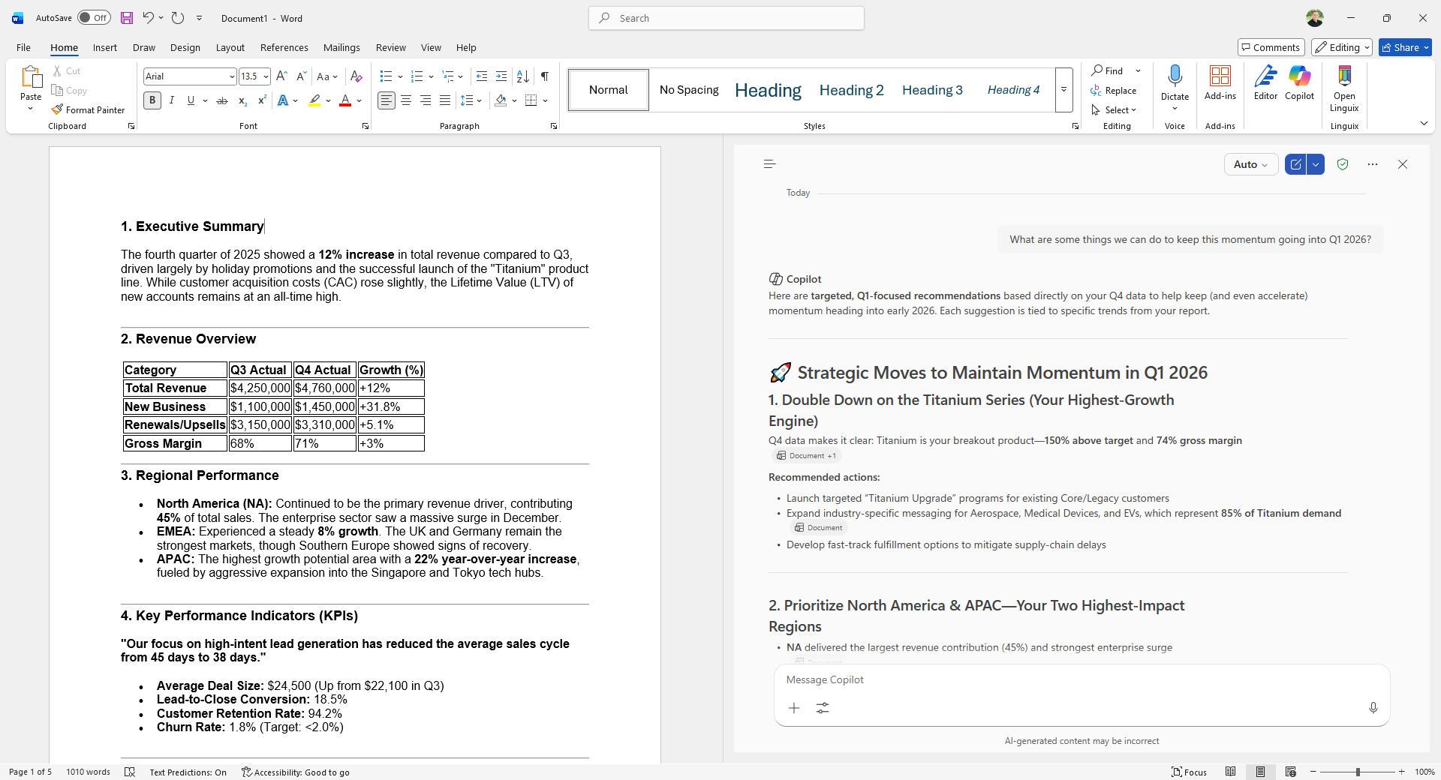Open the Review tab
Viewport: 1441px width, 780px height.
point(390,47)
